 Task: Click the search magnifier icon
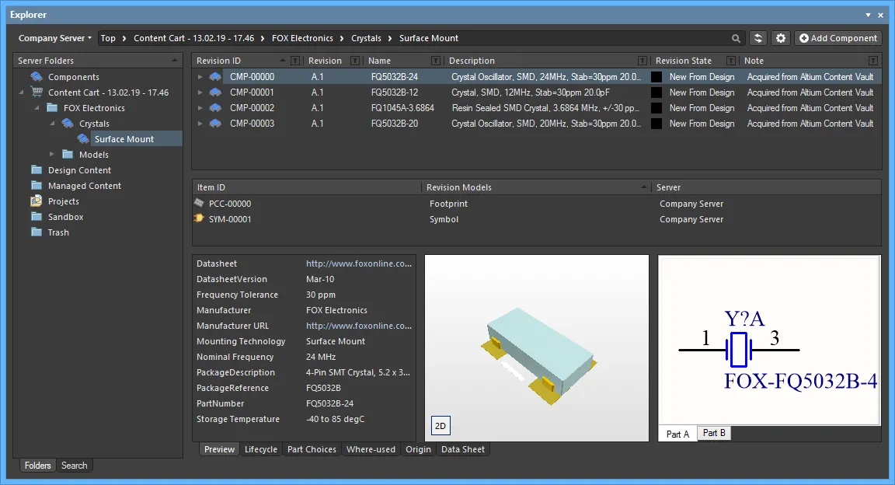pyautogui.click(x=736, y=38)
